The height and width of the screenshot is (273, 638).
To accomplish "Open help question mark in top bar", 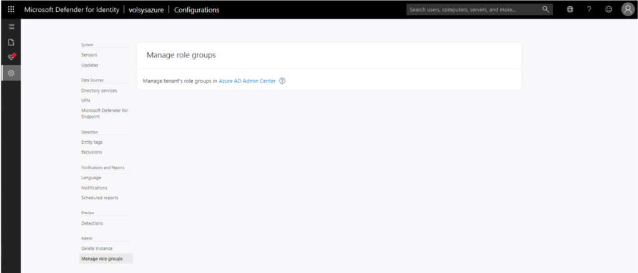I will point(589,9).
